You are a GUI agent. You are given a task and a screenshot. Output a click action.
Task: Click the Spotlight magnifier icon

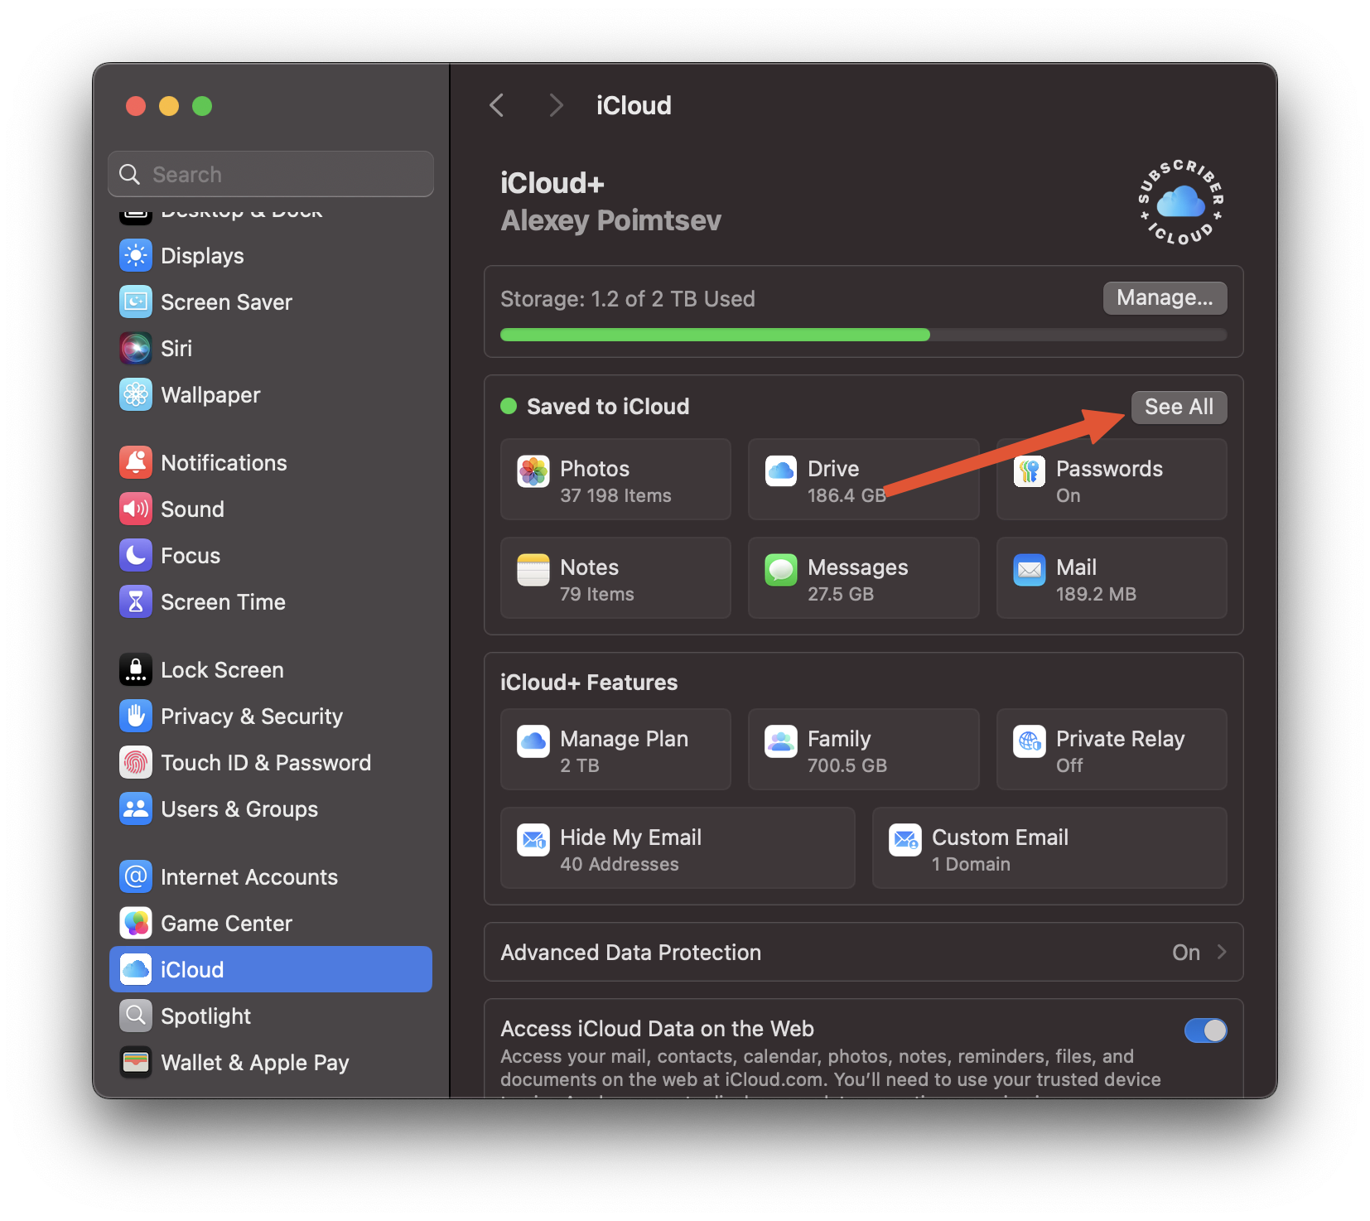pyautogui.click(x=136, y=1016)
